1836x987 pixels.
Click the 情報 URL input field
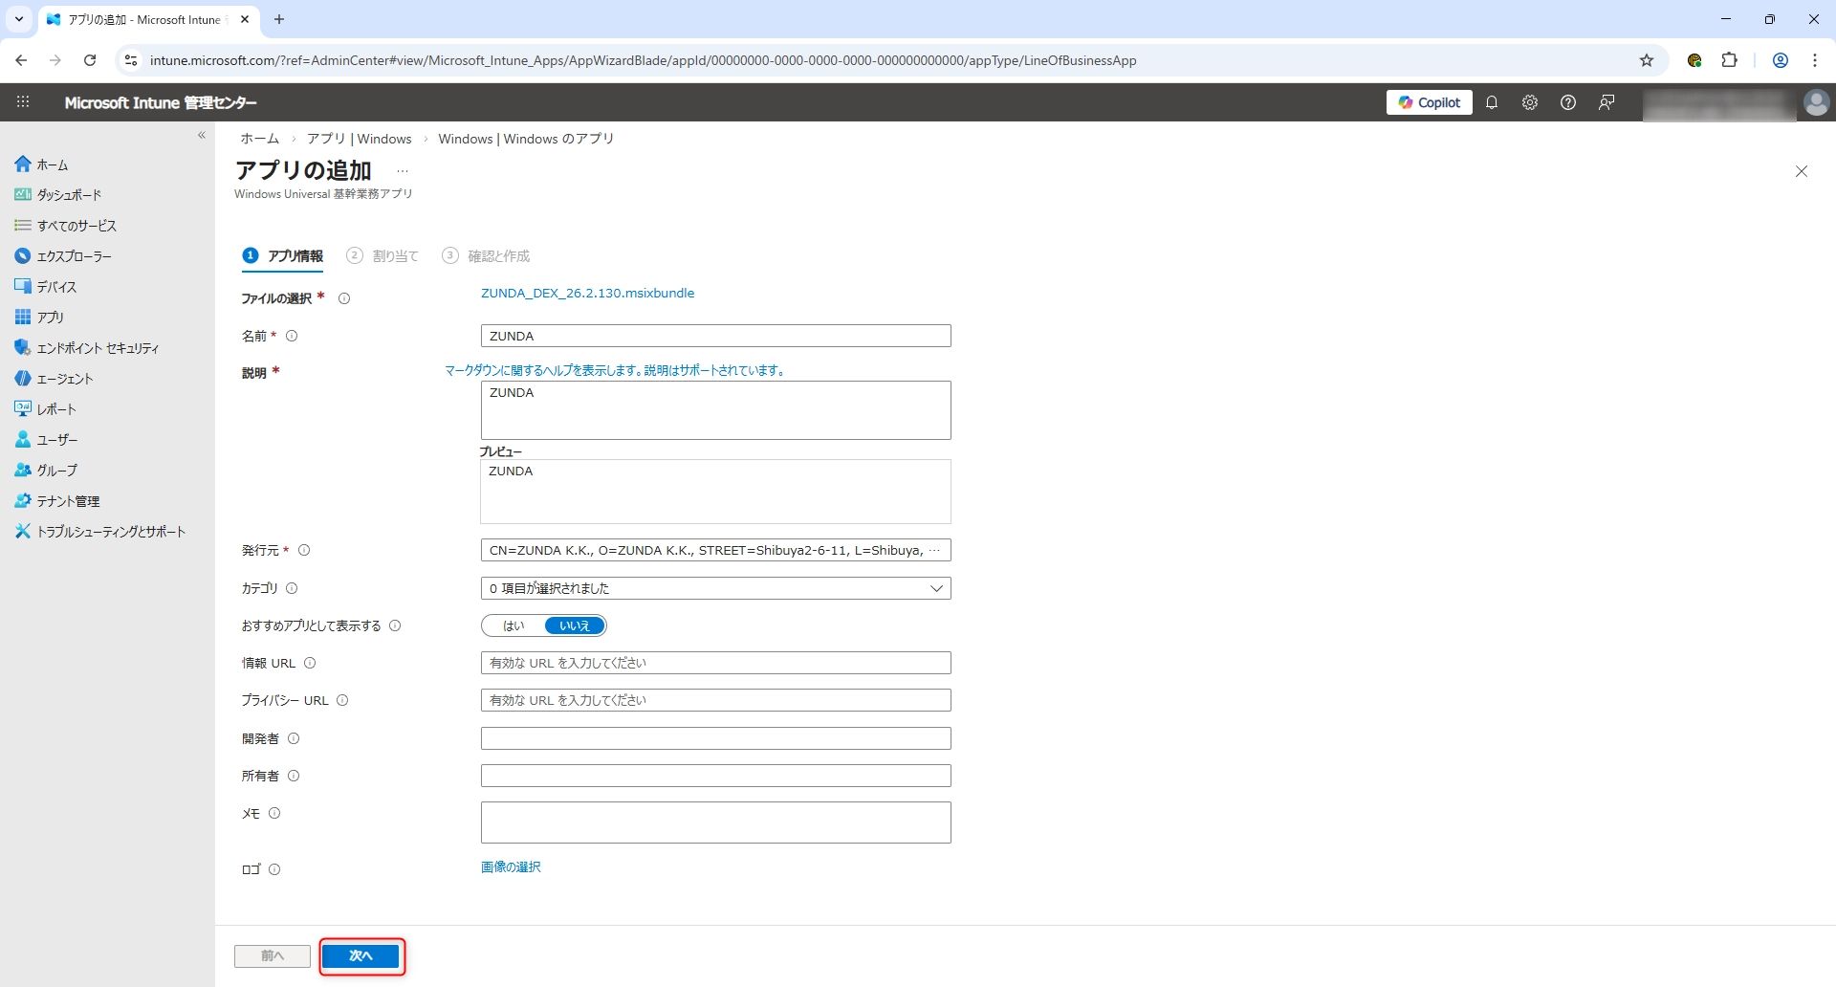[x=715, y=663]
